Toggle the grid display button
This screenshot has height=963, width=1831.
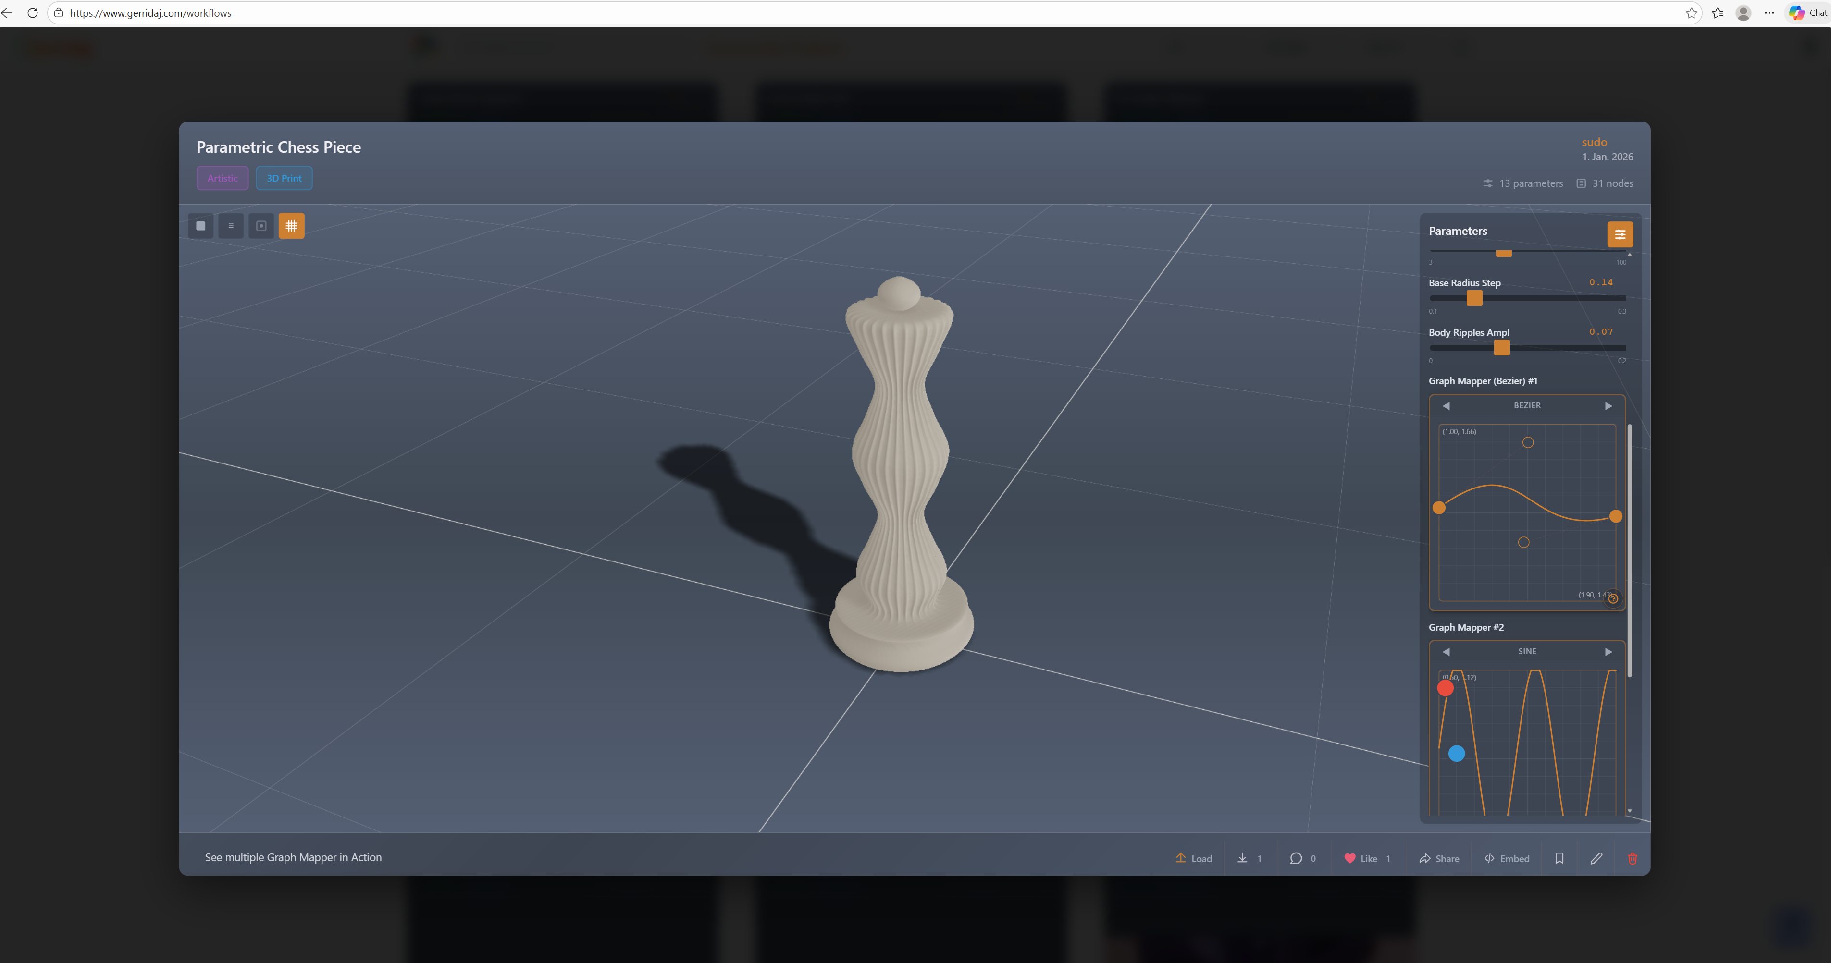tap(291, 226)
